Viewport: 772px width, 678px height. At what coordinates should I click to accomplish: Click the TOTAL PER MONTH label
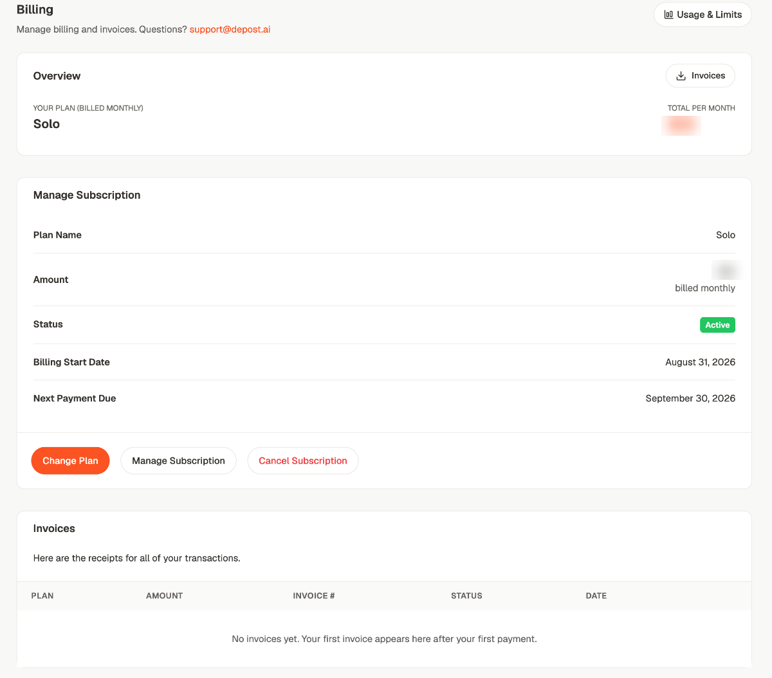(x=701, y=108)
